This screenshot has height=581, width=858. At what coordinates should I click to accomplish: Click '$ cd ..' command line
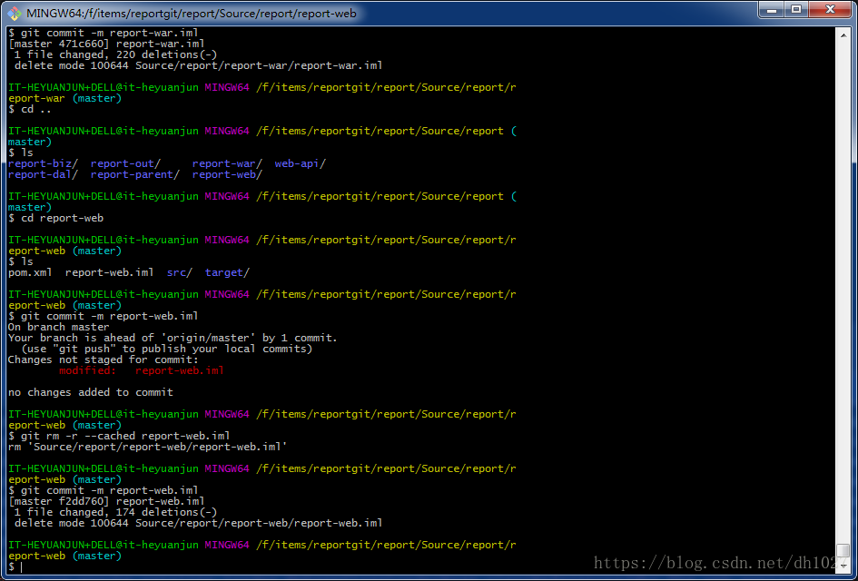point(30,109)
